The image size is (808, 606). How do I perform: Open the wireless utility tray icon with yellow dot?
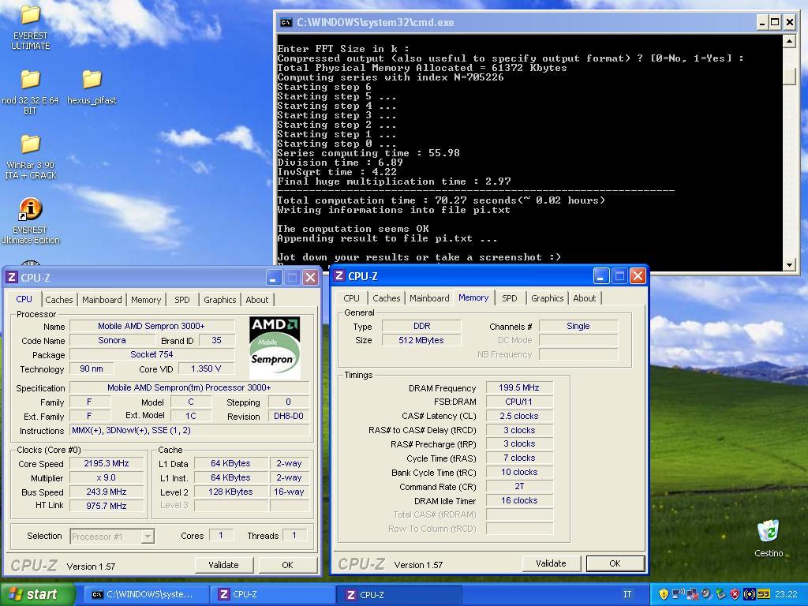coord(750,594)
